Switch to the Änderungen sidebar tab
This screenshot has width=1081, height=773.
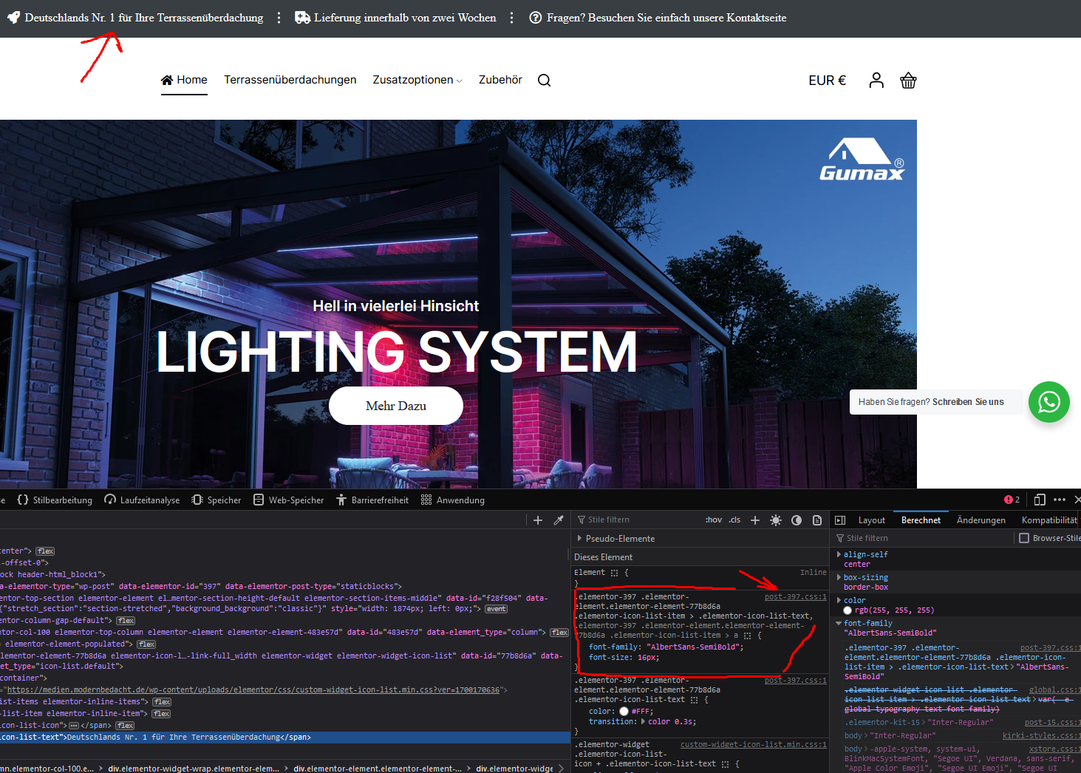(x=981, y=520)
